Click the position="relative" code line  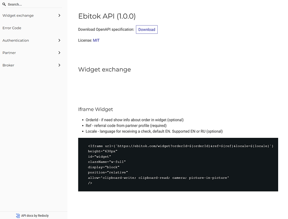(x=108, y=172)
